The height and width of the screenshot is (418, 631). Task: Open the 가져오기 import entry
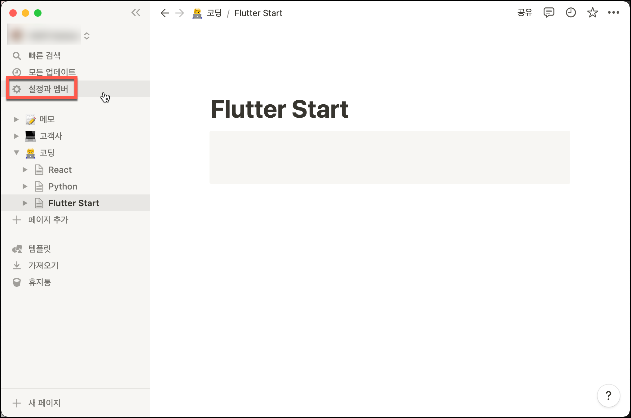pos(76,266)
